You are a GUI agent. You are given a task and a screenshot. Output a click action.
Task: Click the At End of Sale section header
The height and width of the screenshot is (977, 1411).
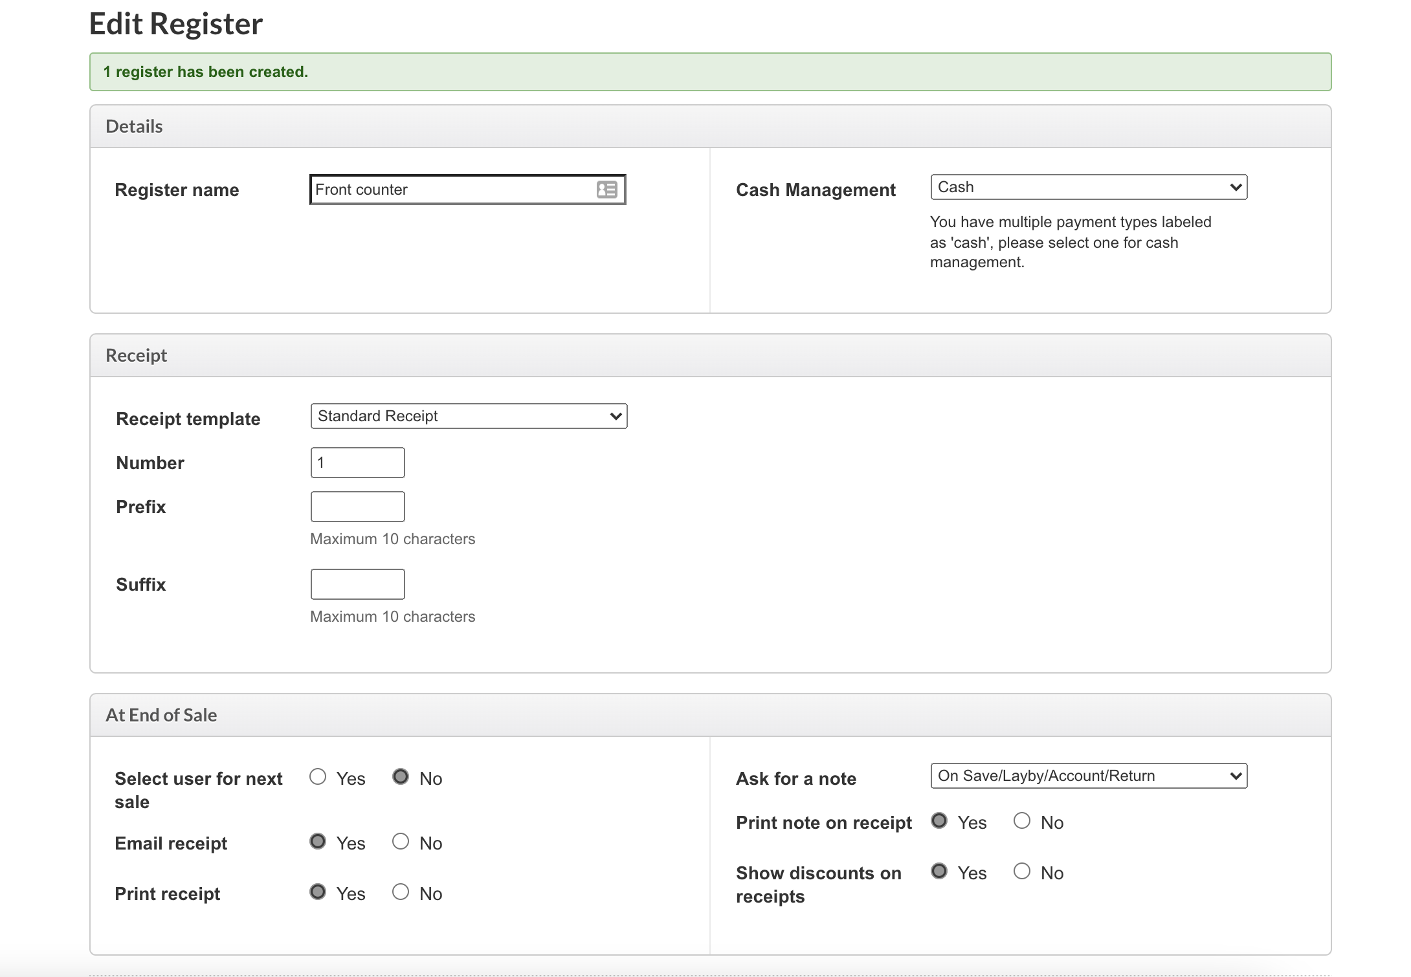(161, 714)
